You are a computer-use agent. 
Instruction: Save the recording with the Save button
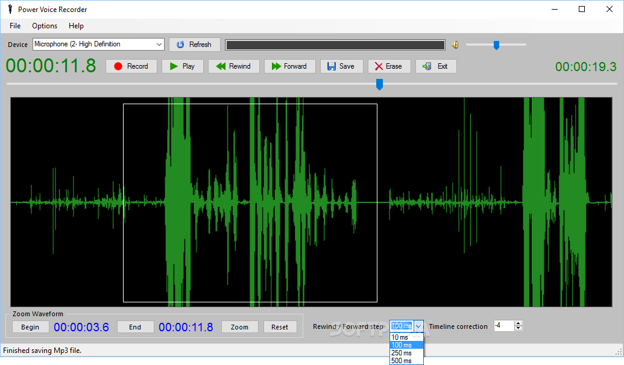coord(341,66)
